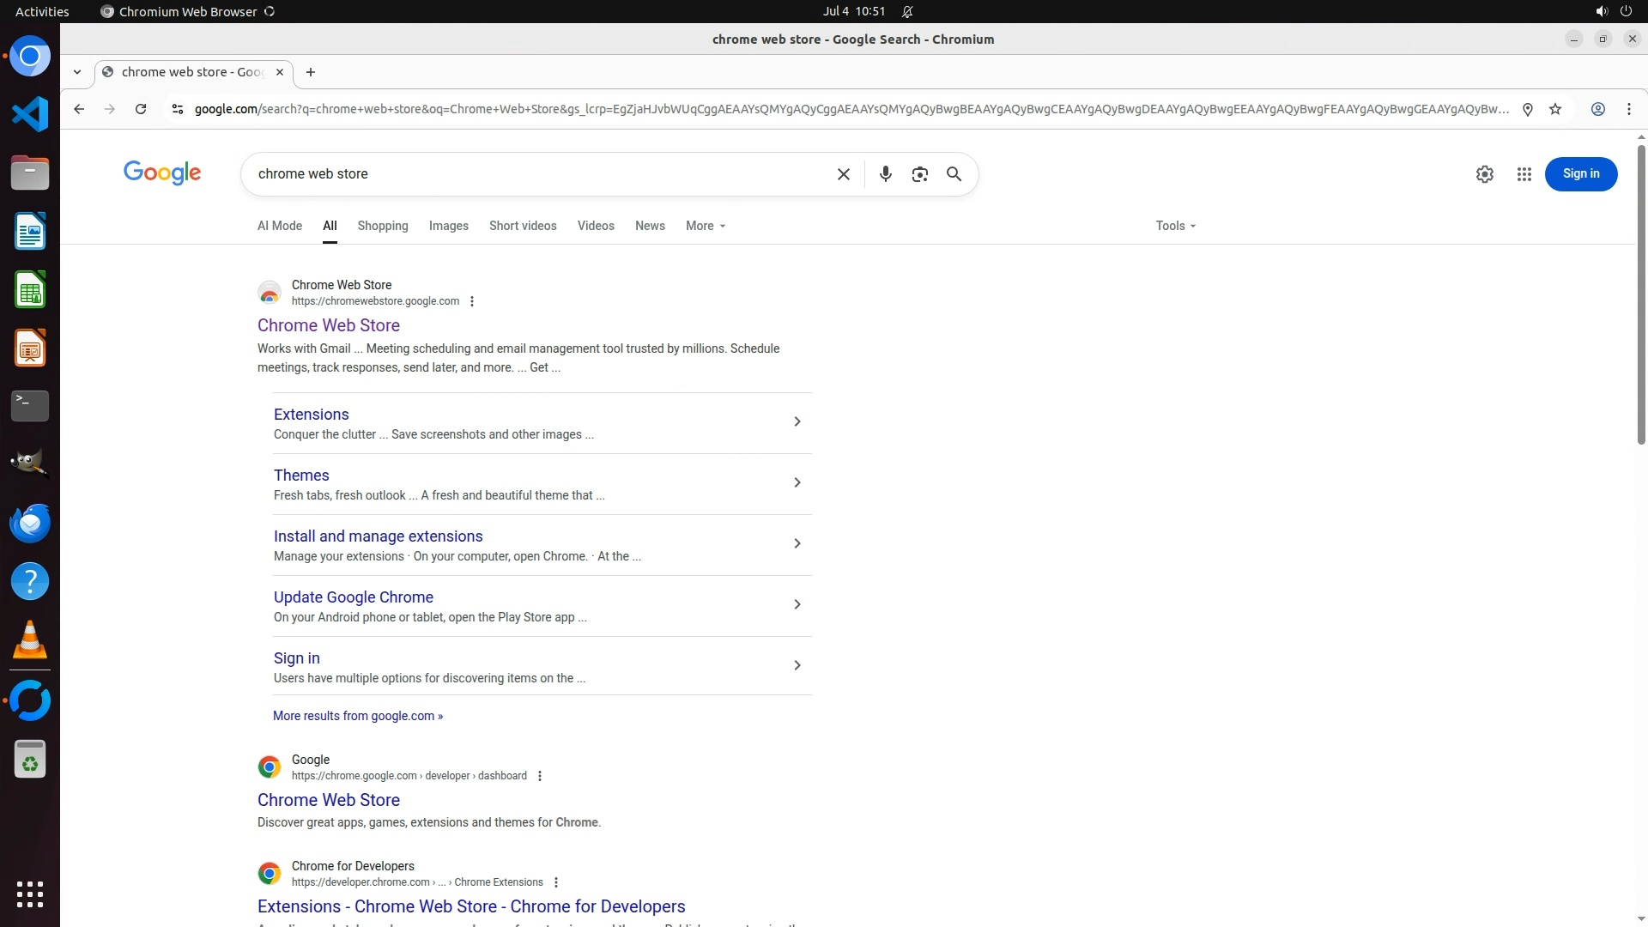Open Google Lens image search
This screenshot has width=1648, height=927.
point(919,174)
